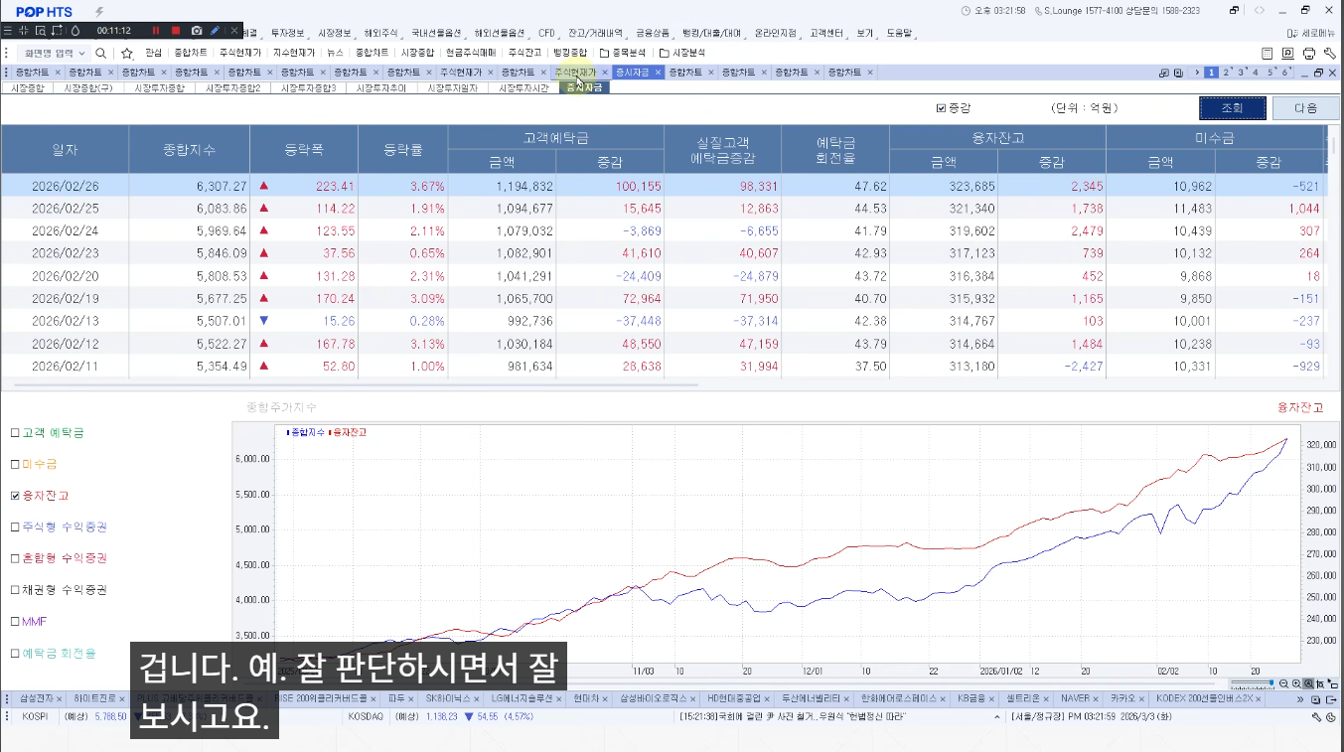Uncheck the 융자잔고 chart series
The width and height of the screenshot is (1344, 752).
tap(15, 495)
